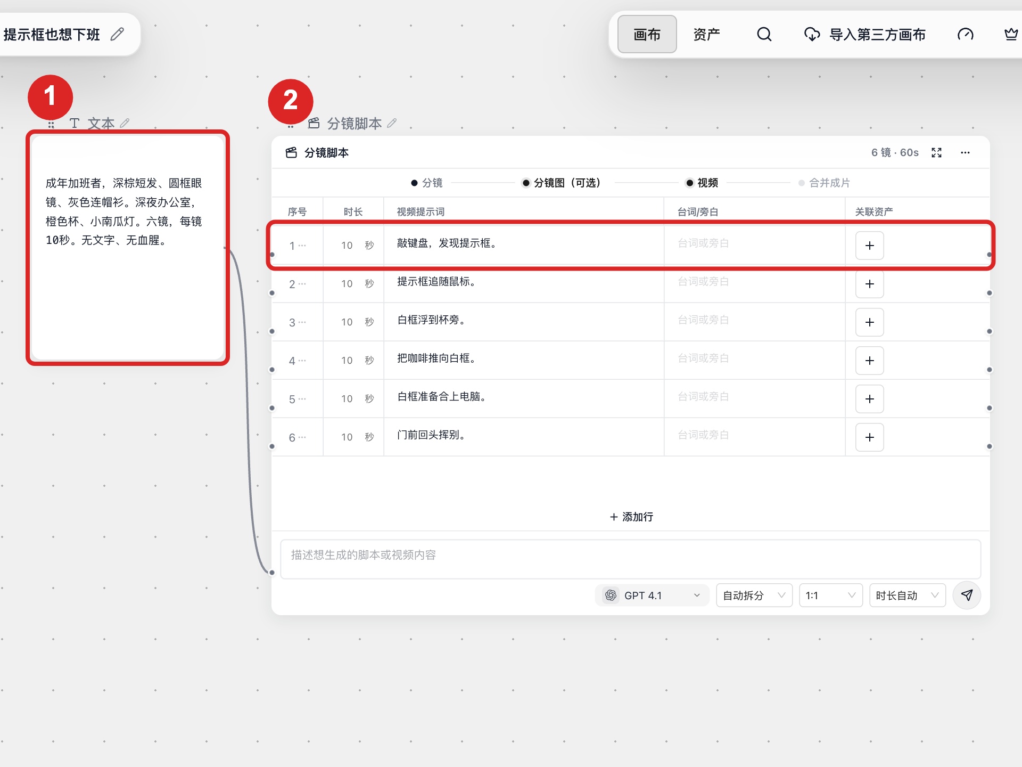Open the 自动拆分 dropdown
This screenshot has height=767, width=1022.
coord(754,595)
